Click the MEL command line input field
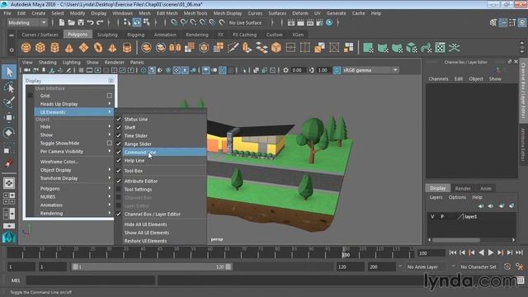528x297 pixels. (x=91, y=280)
